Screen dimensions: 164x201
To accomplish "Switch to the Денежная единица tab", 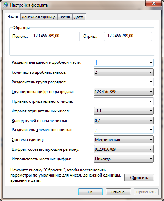I will (39, 17).
